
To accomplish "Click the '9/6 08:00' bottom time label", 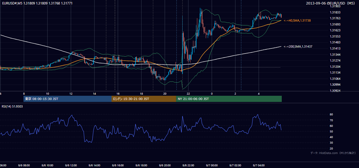I will pyautogui.click(x=24, y=165).
